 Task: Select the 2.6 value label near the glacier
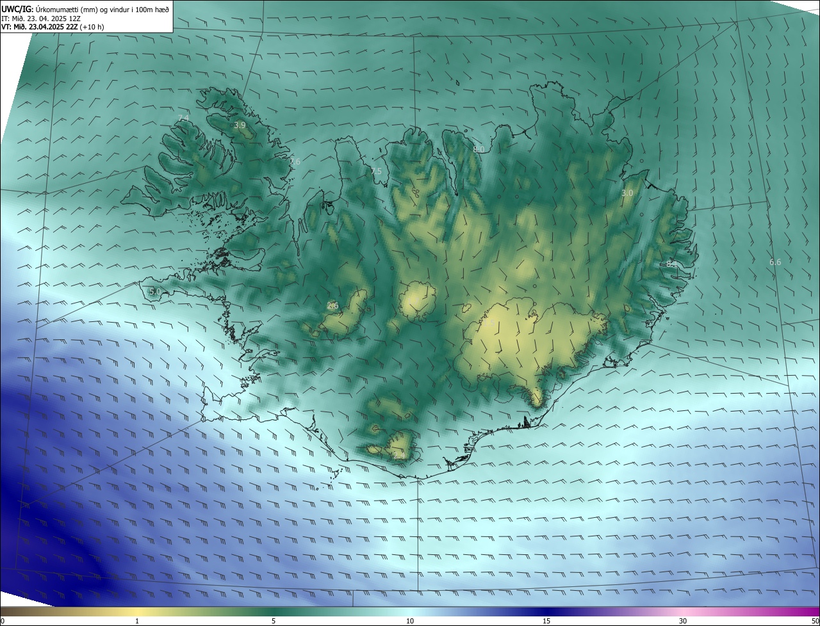[332, 306]
